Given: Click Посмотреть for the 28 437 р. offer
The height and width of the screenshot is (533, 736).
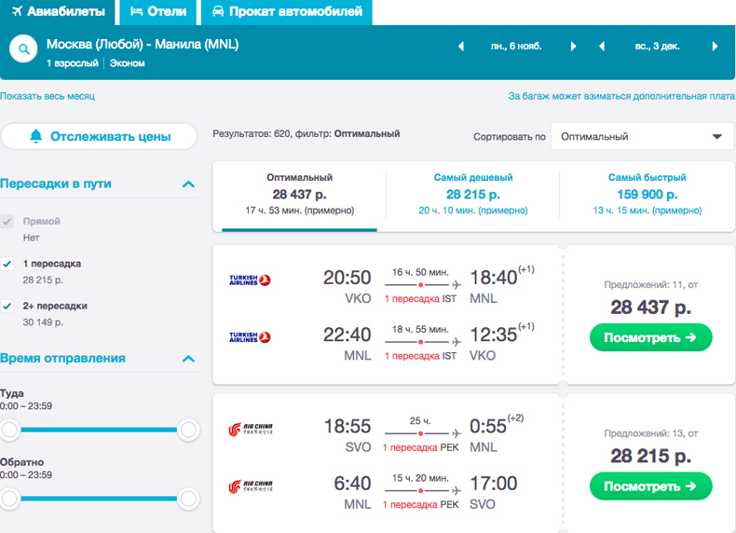Looking at the screenshot, I should click(650, 337).
